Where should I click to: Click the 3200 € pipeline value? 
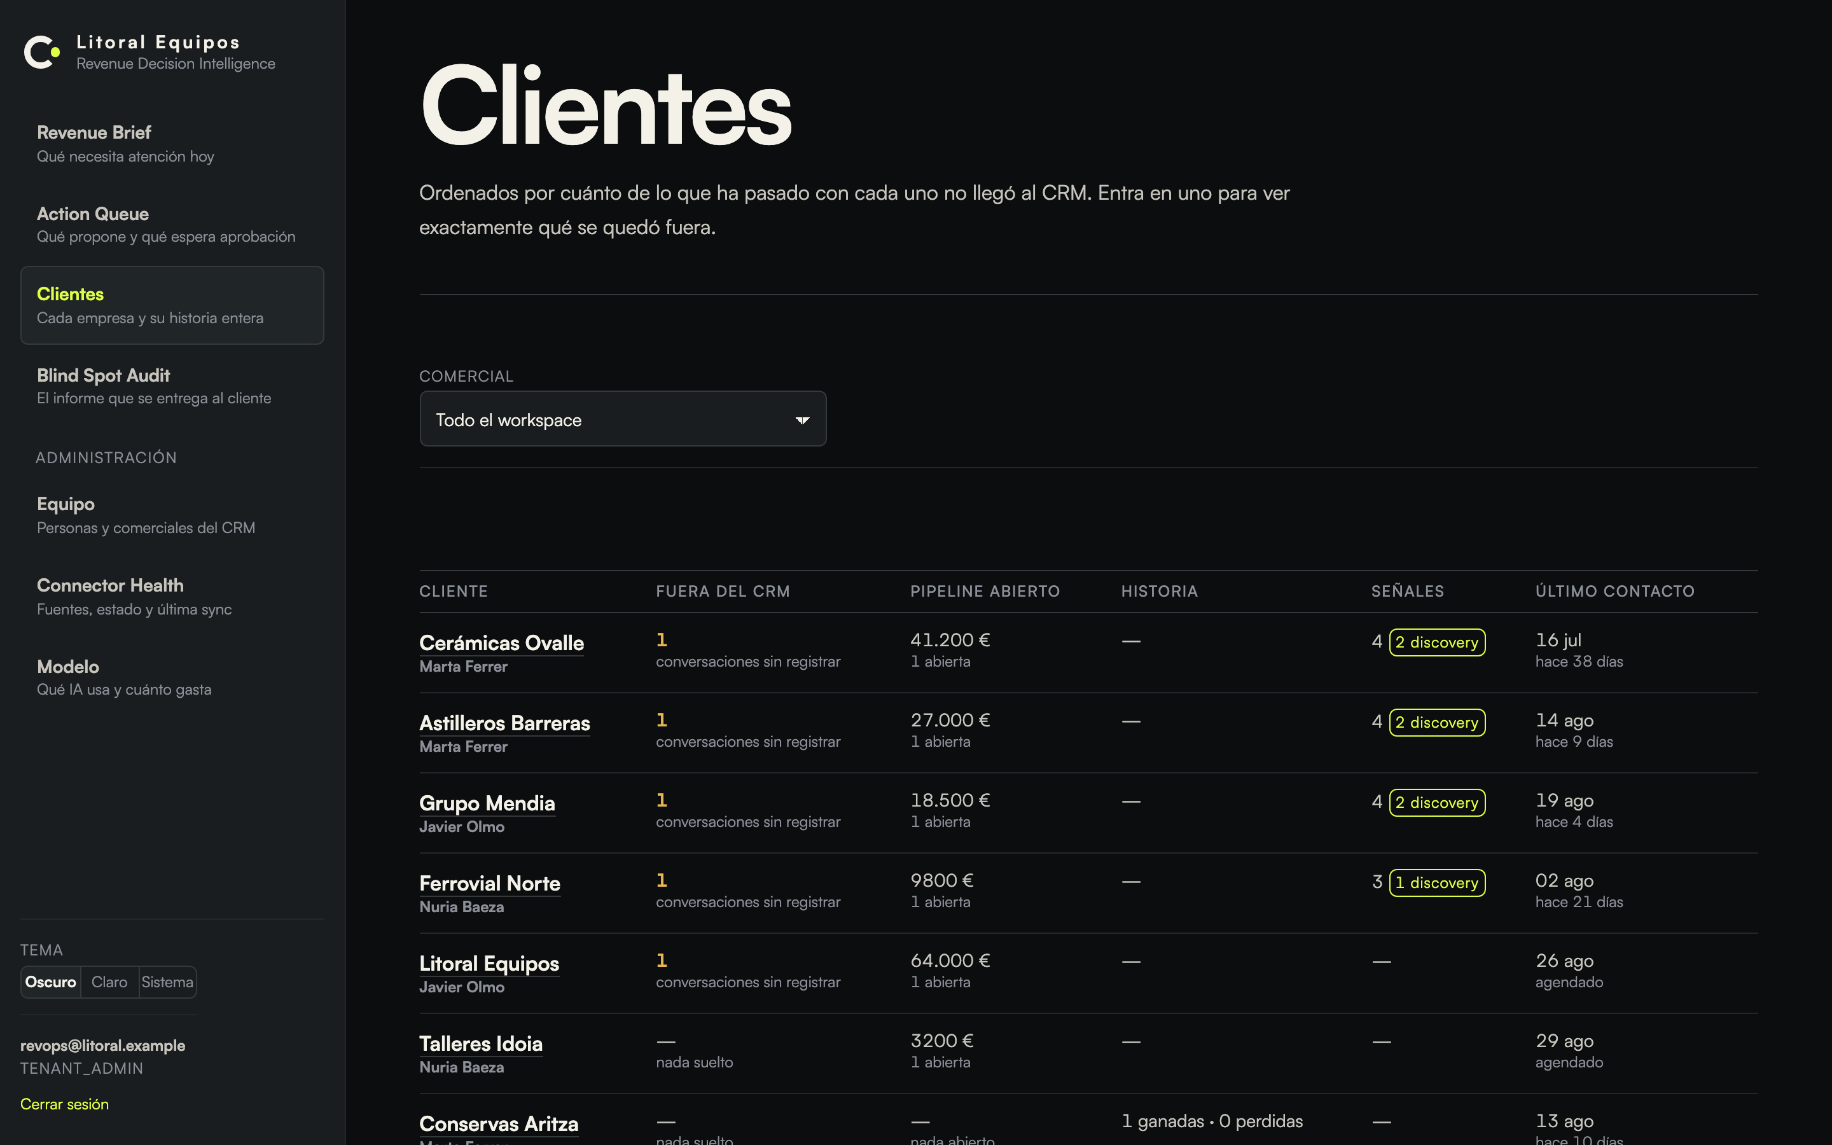pos(941,1042)
